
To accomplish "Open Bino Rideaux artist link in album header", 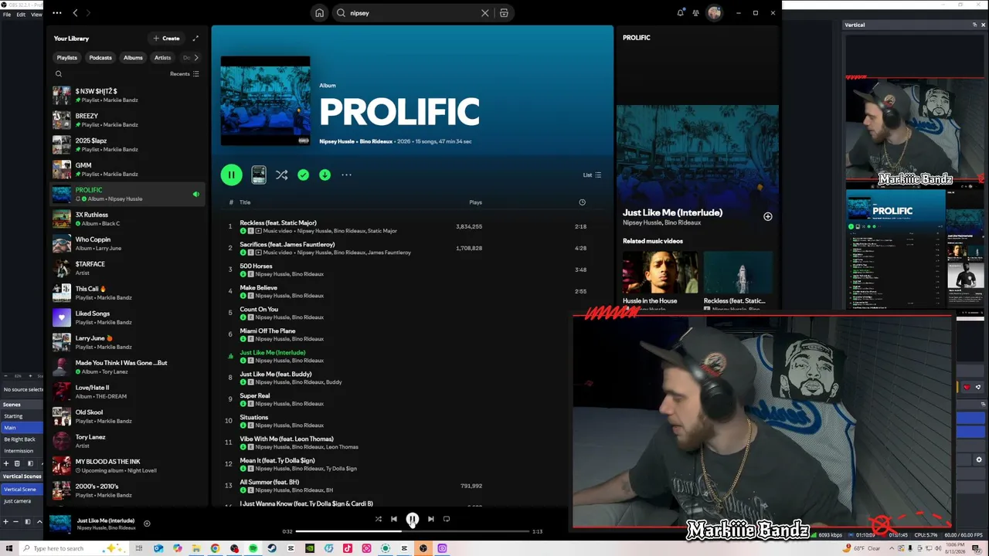I will pyautogui.click(x=376, y=141).
